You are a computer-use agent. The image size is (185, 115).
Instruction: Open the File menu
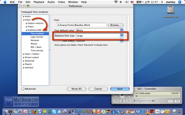coord(20,2)
